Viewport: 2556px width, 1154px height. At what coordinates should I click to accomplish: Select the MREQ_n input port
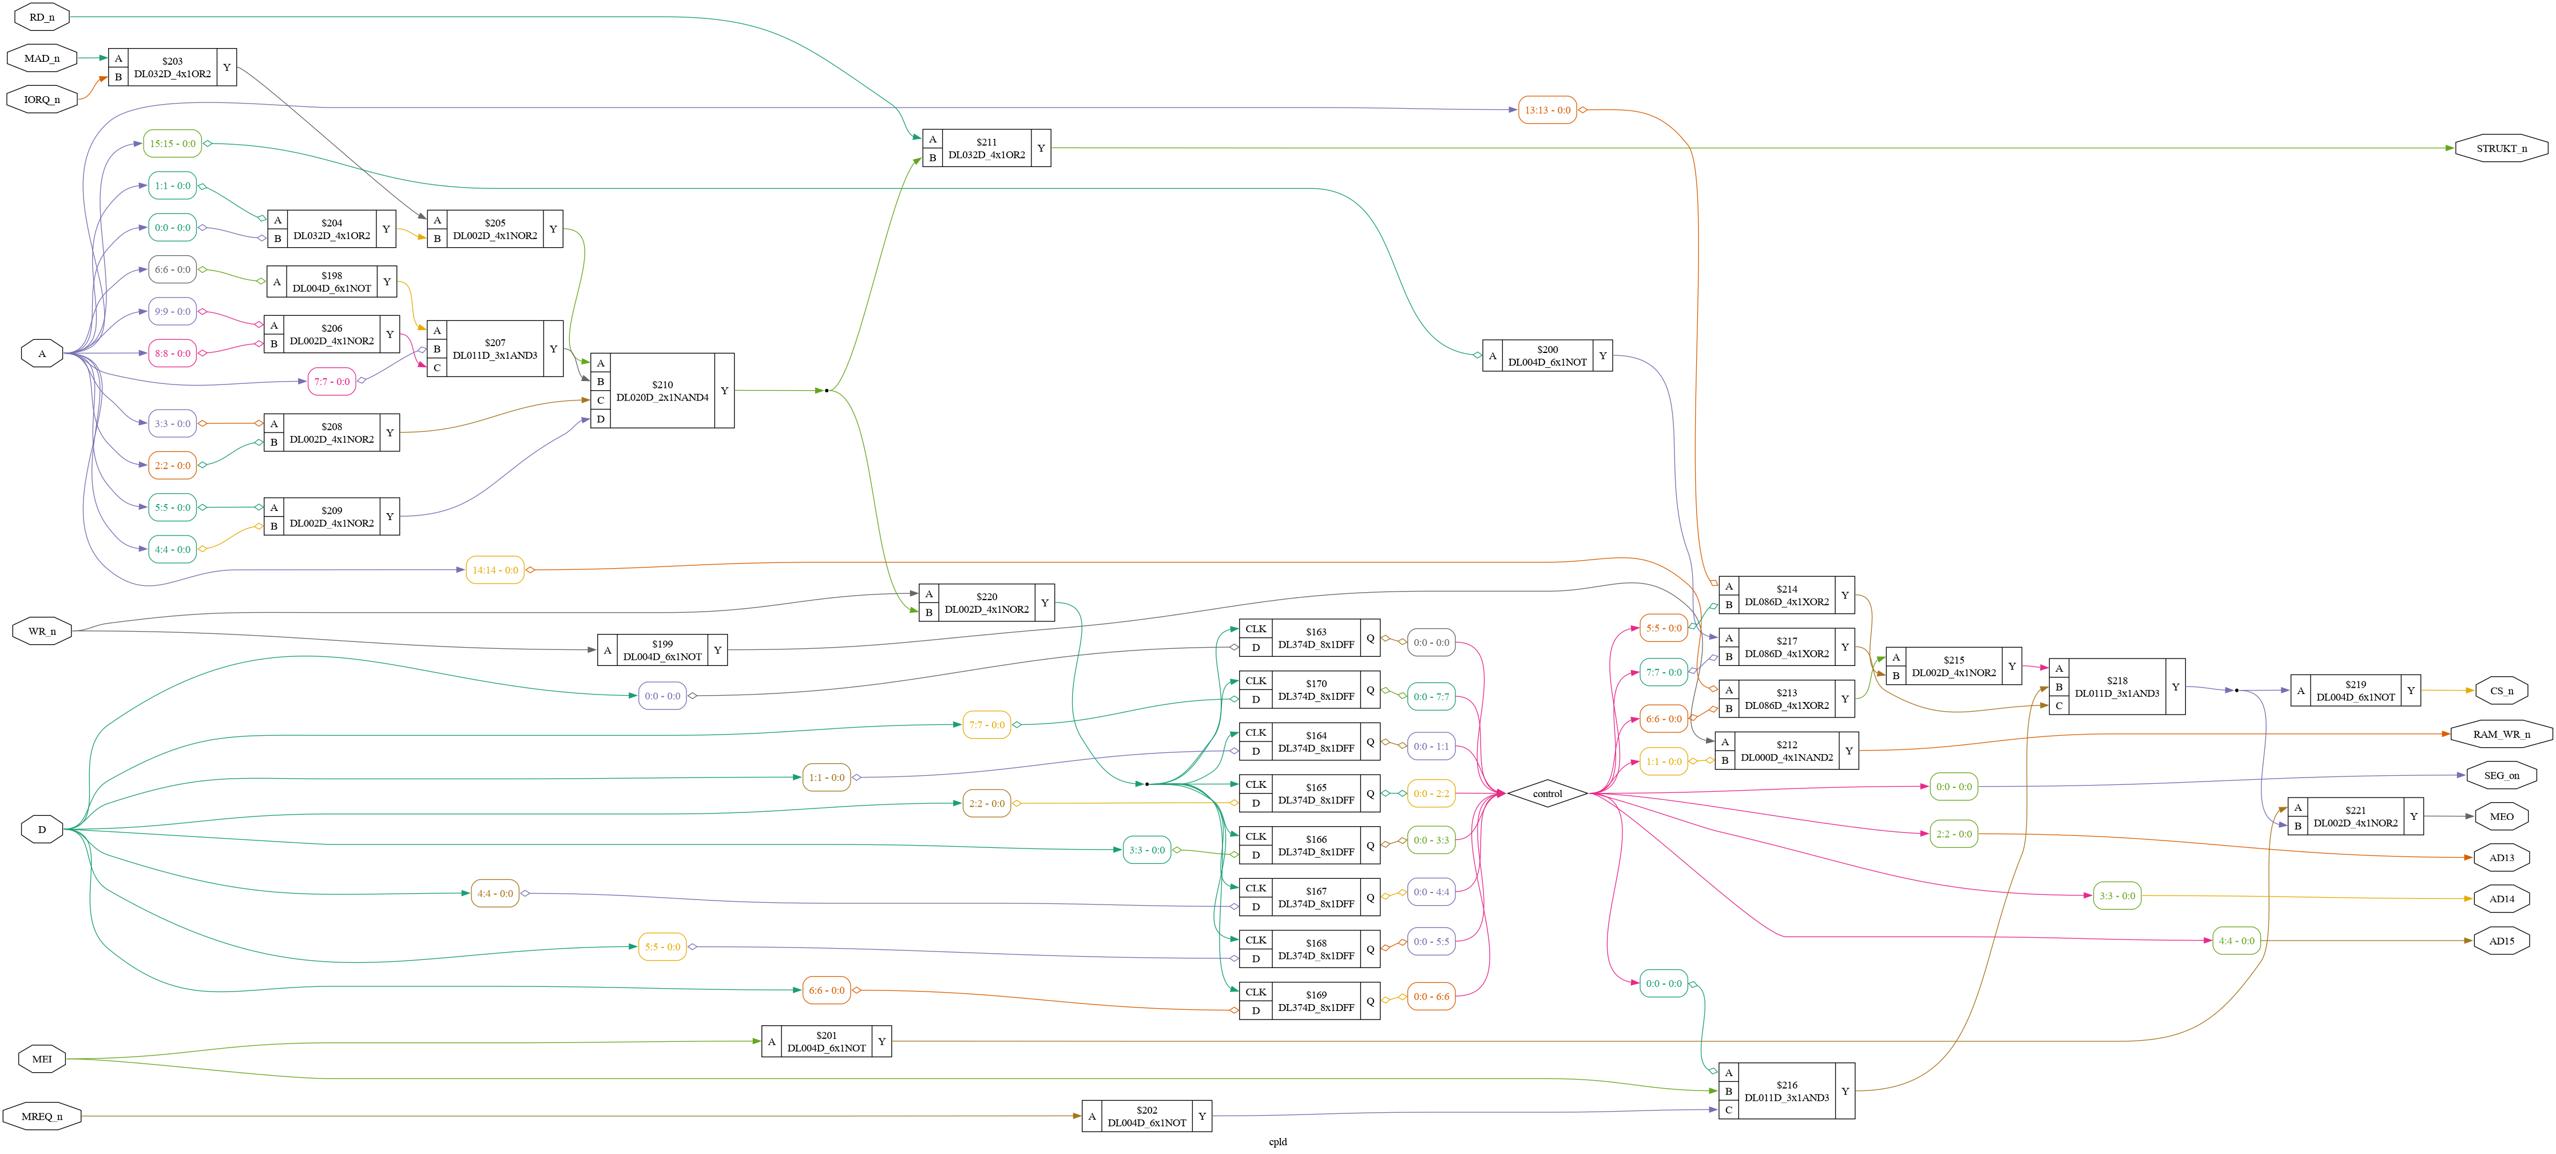(42, 1116)
